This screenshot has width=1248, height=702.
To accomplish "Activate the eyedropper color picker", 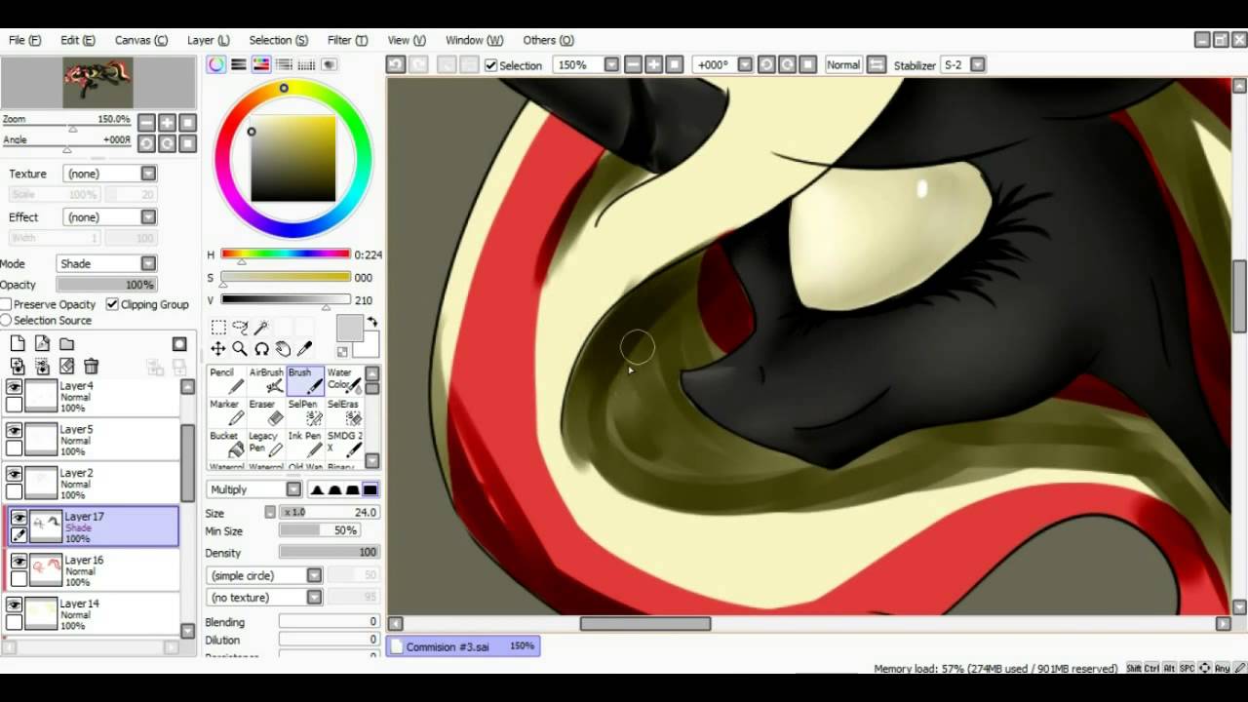I will [x=304, y=349].
